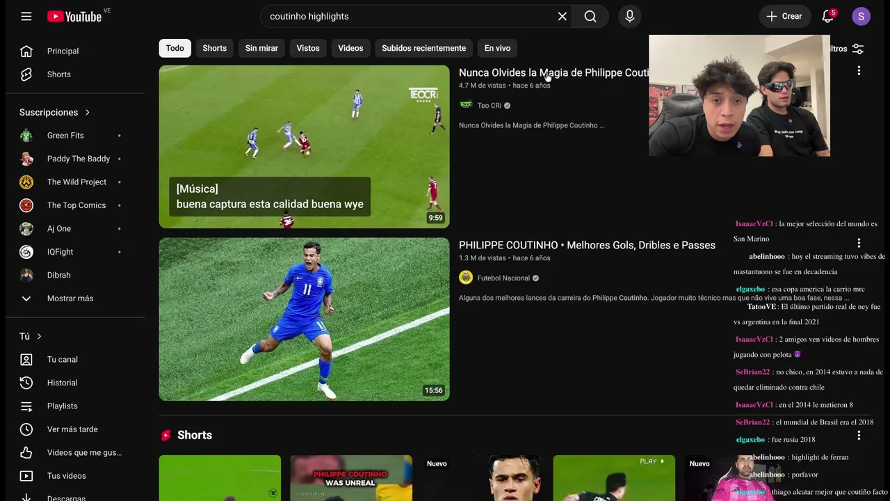Open the hamburger guide menu

(x=26, y=16)
